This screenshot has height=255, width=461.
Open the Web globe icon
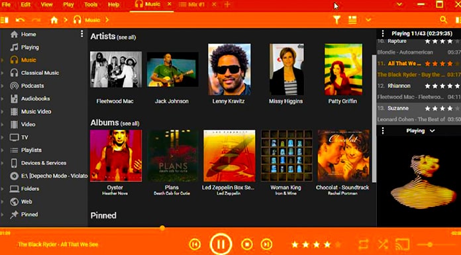(14, 202)
